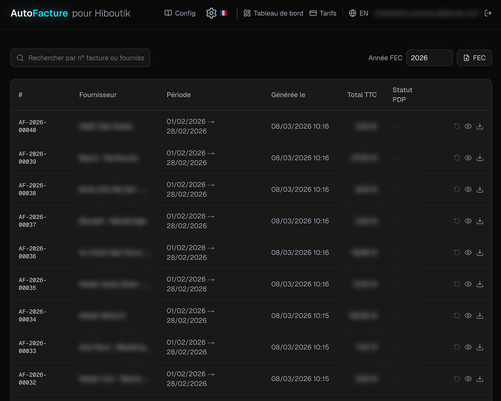This screenshot has height=401, width=501.
Task: Click the globe icon beside EN
Action: tap(352, 13)
